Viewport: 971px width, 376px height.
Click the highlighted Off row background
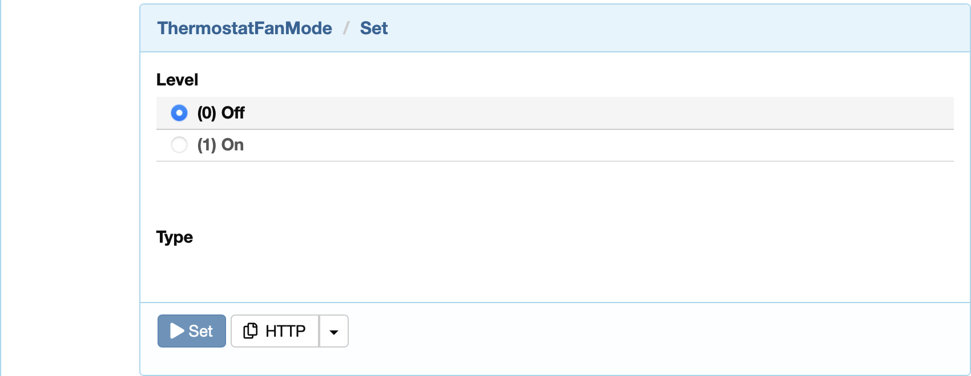pos(599,113)
